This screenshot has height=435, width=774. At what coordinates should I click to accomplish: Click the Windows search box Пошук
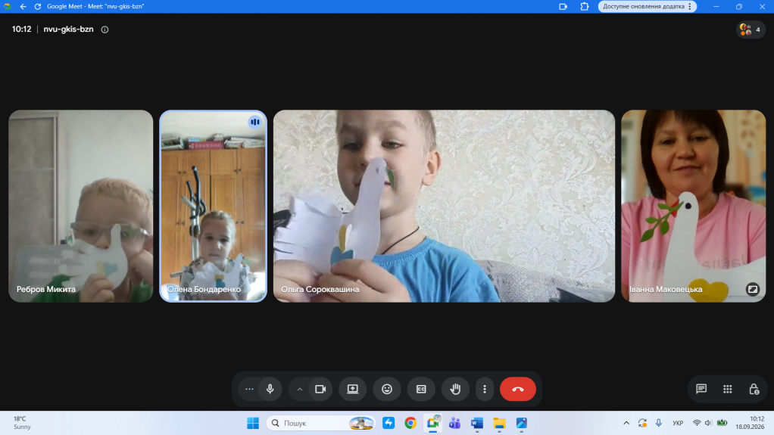tap(321, 423)
